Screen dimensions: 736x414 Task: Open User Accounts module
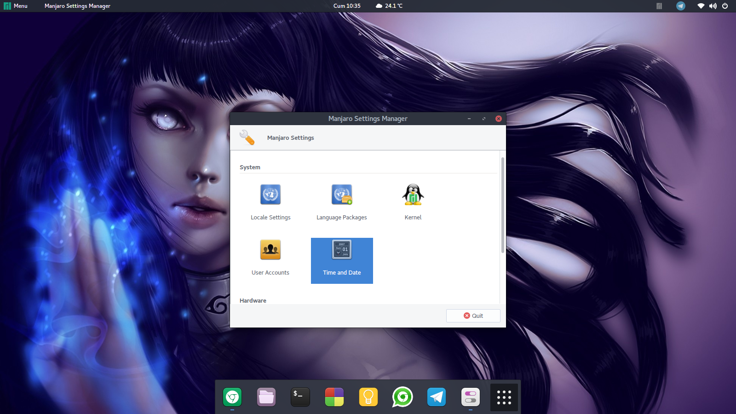click(270, 257)
